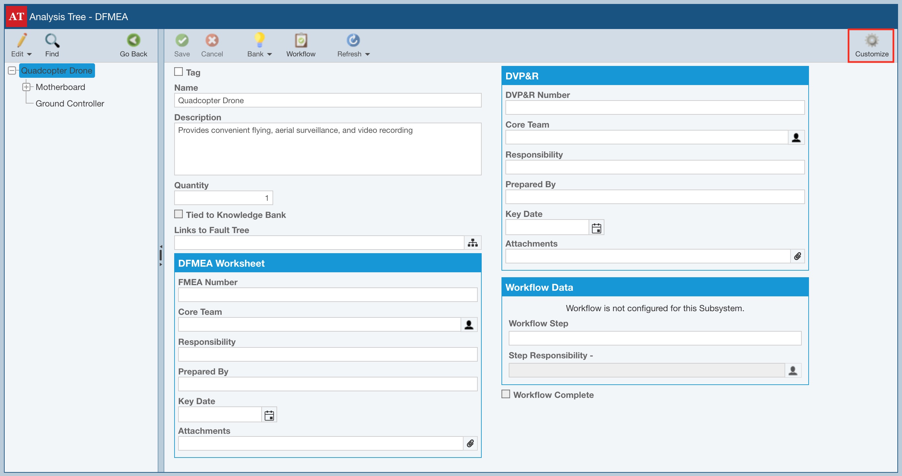Click the Find magnifier icon
Screen dimensions: 902x476
(x=52, y=41)
